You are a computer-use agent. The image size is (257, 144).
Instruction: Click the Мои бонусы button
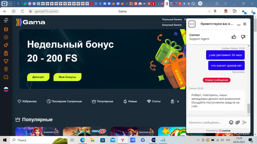(67, 77)
